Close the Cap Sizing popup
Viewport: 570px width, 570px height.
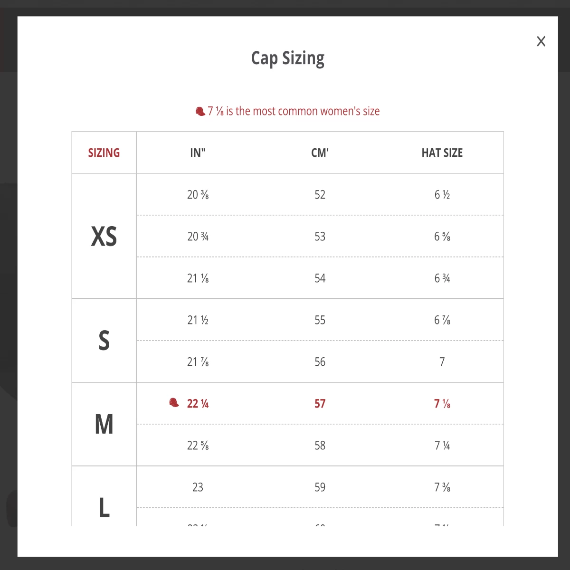click(x=541, y=41)
